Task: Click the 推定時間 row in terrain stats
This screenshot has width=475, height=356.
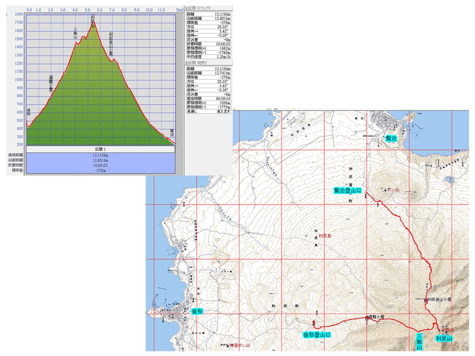Action: tap(208, 98)
